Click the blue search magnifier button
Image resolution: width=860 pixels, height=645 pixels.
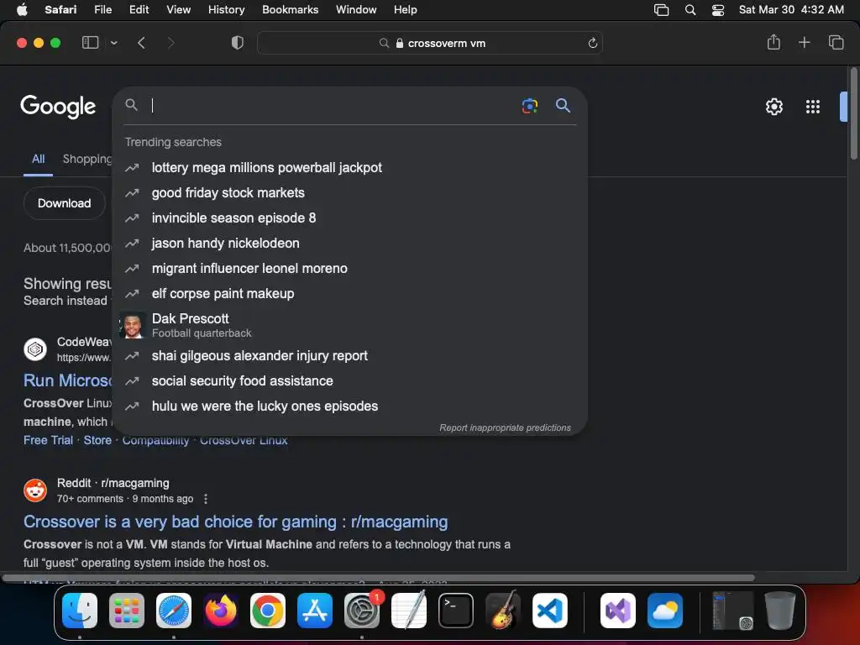563,105
